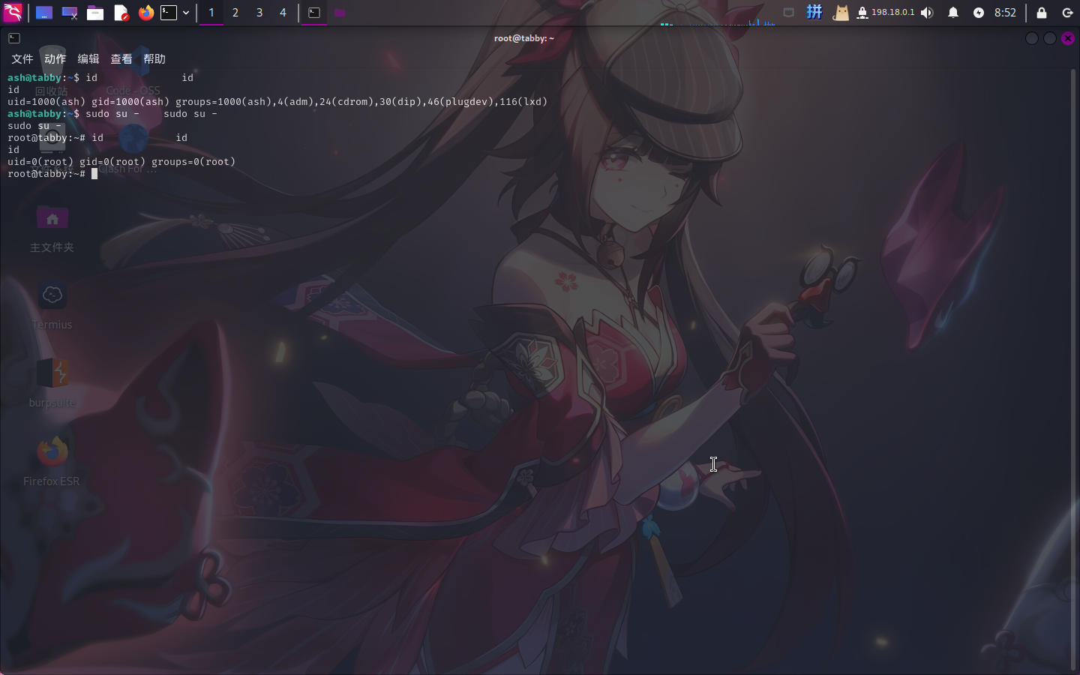Launch Firefox from the top panel
This screenshot has width=1080, height=675.
(146, 13)
